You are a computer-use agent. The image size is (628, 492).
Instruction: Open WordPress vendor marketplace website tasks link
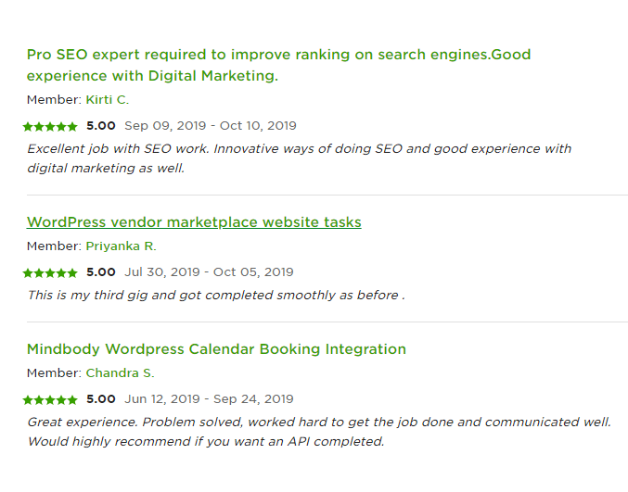pos(194,222)
